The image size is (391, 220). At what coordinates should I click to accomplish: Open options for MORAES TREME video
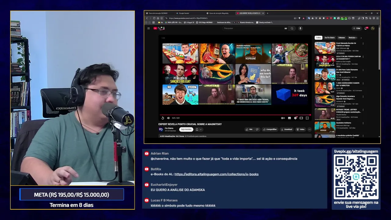point(363,110)
